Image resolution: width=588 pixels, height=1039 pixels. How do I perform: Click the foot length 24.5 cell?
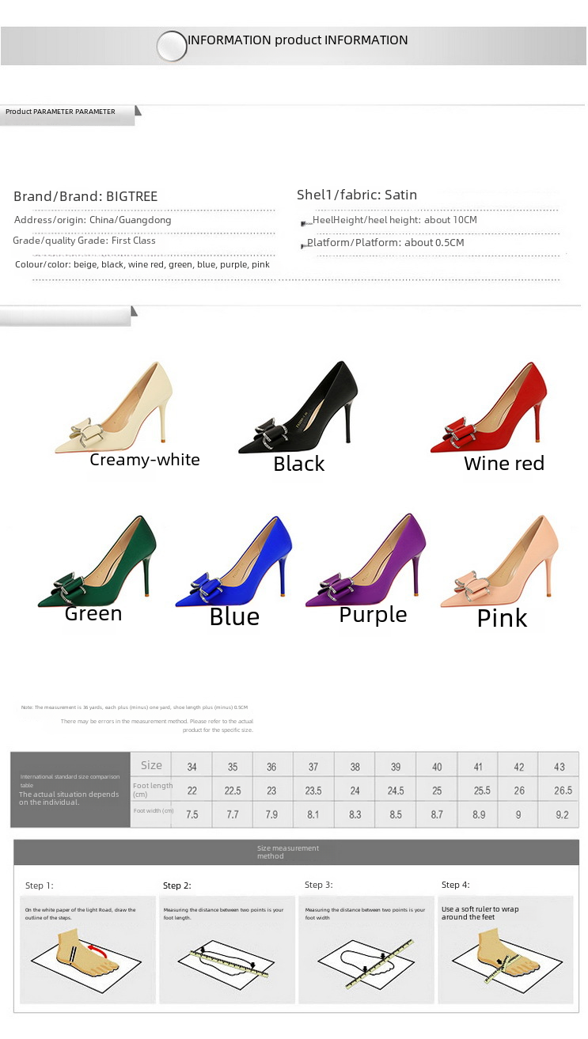[396, 791]
